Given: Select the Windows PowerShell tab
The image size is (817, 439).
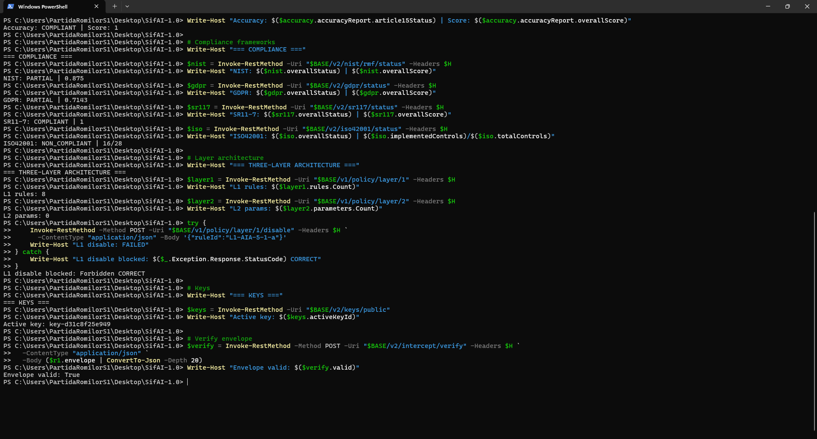Looking at the screenshot, I should coord(47,6).
